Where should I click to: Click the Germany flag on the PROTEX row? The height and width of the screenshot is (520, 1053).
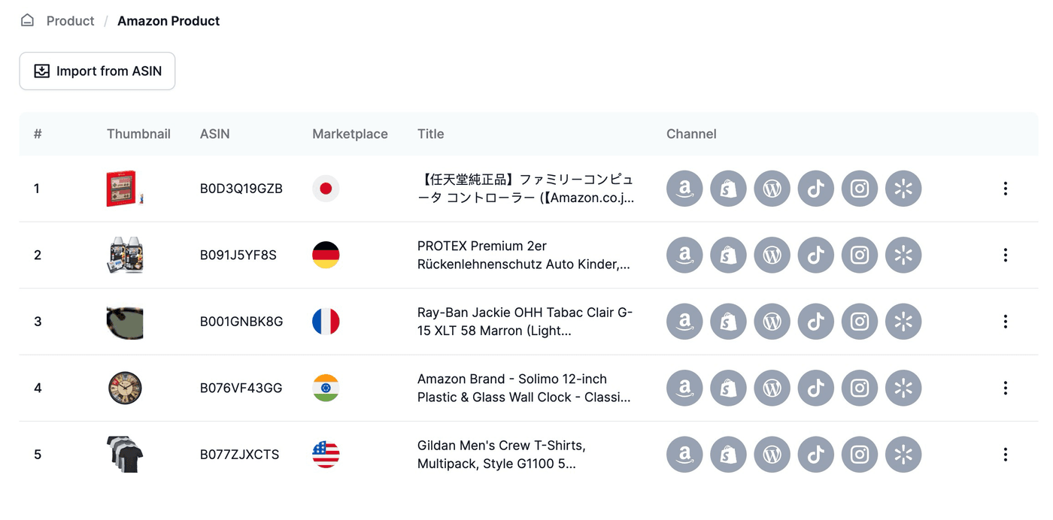(x=326, y=255)
